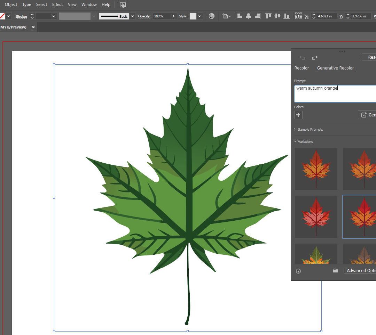Select the green-yellow leaf variation thumbnail
Screen dimensions: 376x335
[x=316, y=254]
